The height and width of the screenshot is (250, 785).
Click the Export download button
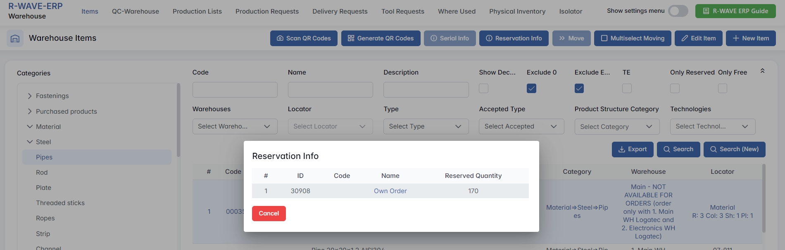(x=632, y=150)
